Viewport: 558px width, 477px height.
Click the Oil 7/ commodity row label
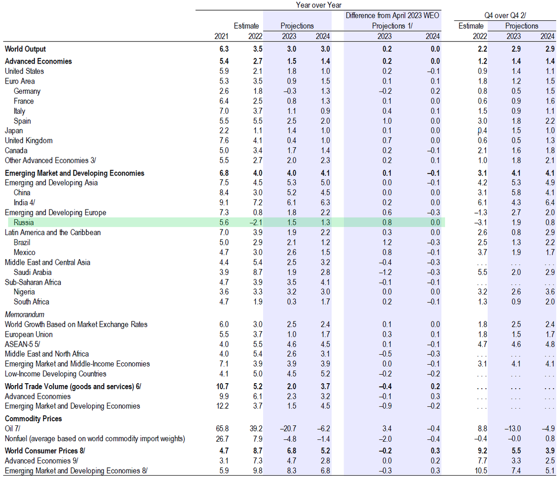click(14, 429)
